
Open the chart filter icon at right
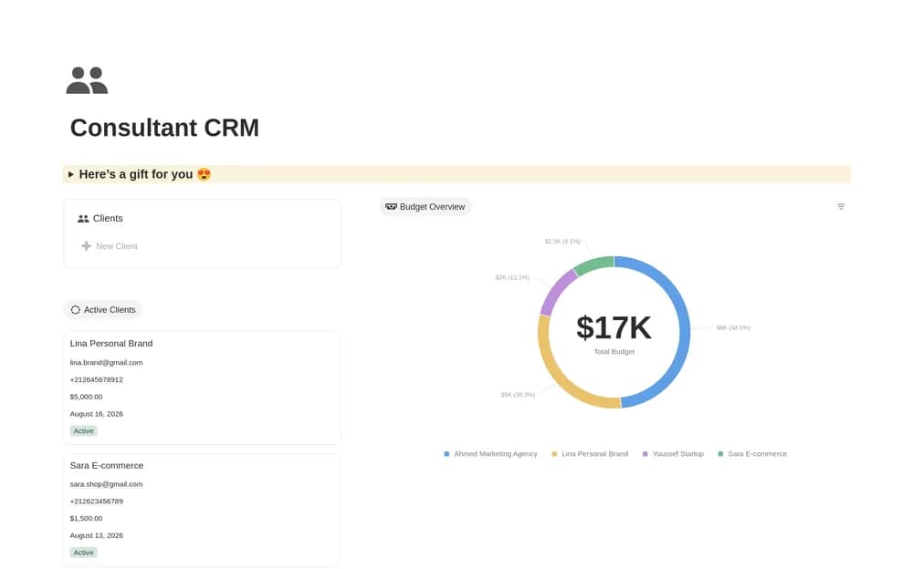coord(841,207)
